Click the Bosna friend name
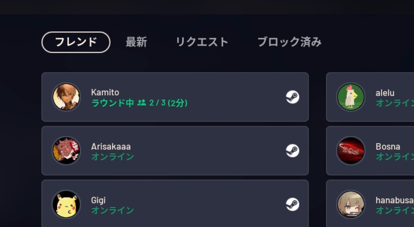Screen dimensions: 414x227 click(388, 146)
